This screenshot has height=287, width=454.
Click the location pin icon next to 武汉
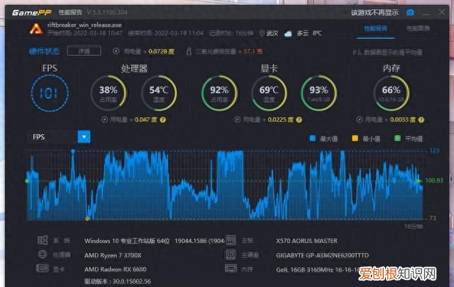(x=262, y=33)
